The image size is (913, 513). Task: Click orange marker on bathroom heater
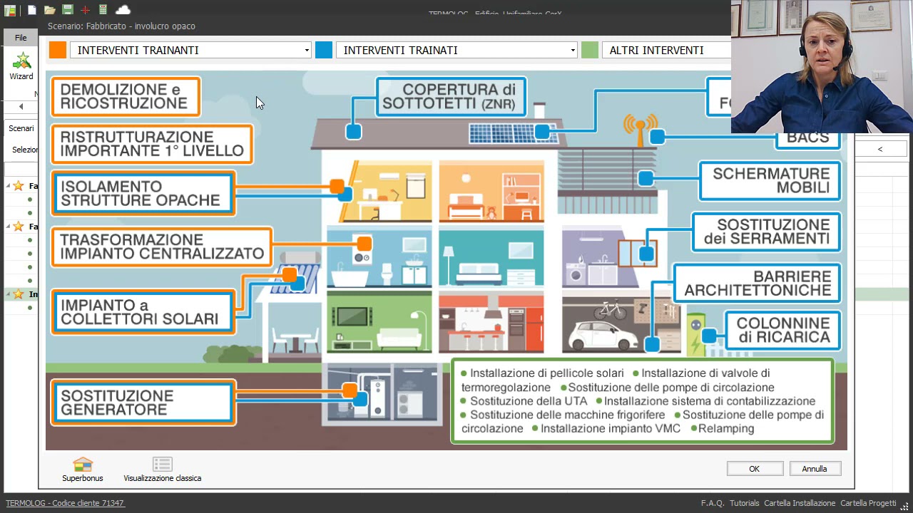click(x=364, y=244)
